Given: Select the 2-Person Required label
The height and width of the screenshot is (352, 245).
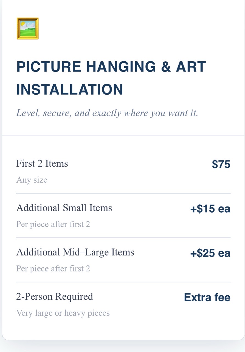Looking at the screenshot, I should point(55,296).
